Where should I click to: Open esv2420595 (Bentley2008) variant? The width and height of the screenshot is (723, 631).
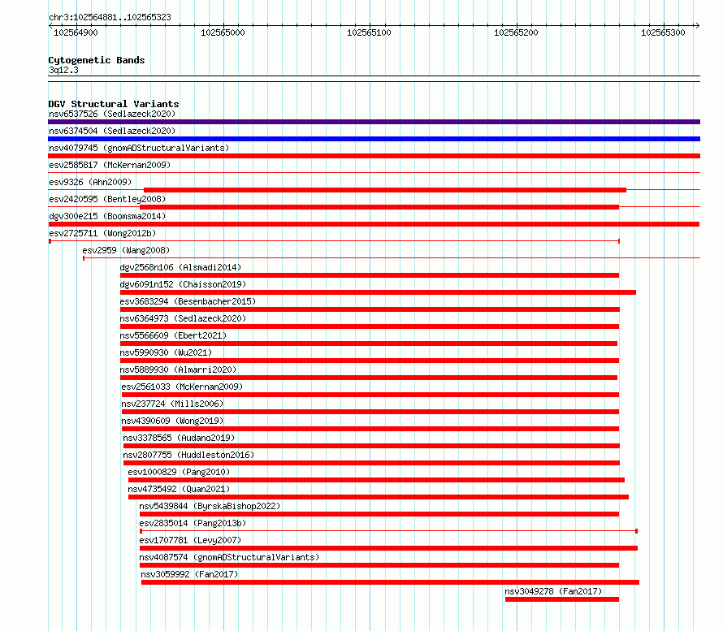pyautogui.click(x=107, y=199)
